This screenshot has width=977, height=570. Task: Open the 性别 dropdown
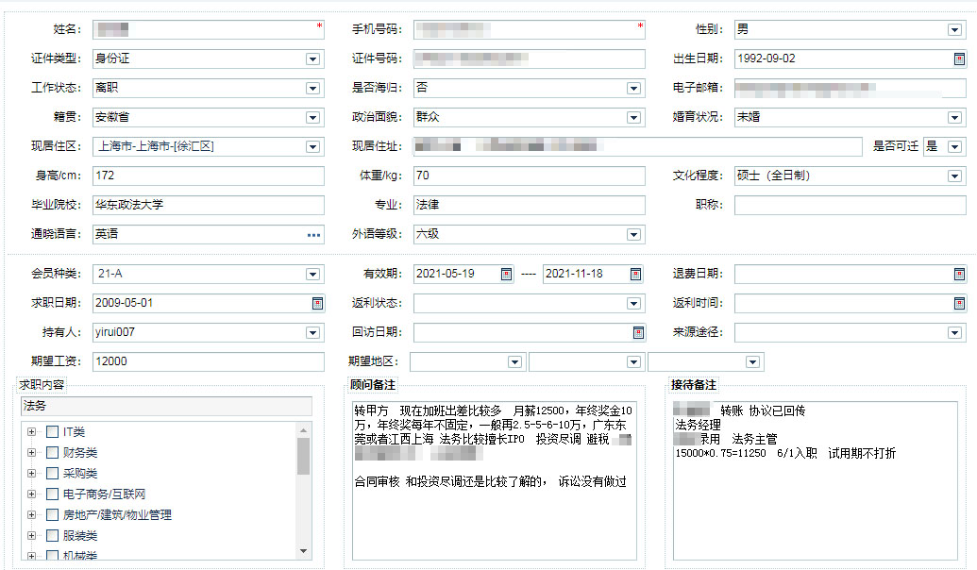954,29
